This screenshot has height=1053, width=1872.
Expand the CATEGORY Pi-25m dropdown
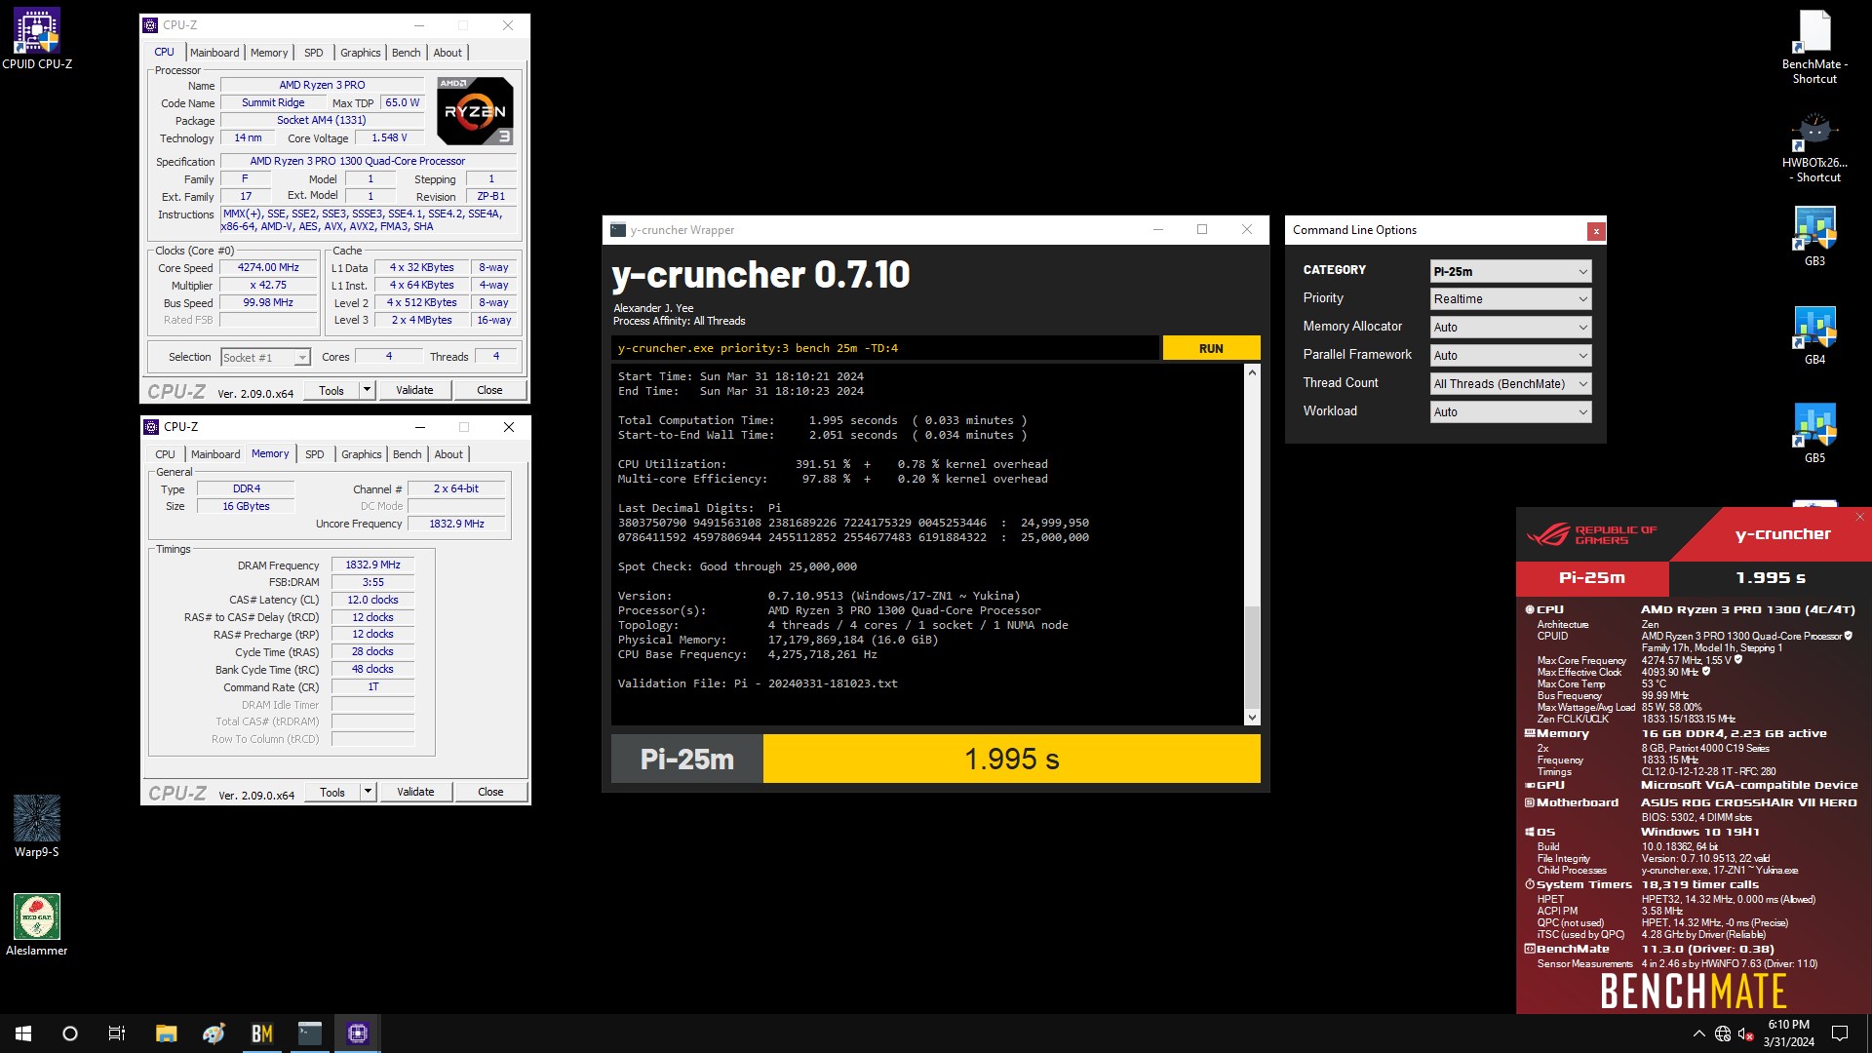(x=1510, y=271)
